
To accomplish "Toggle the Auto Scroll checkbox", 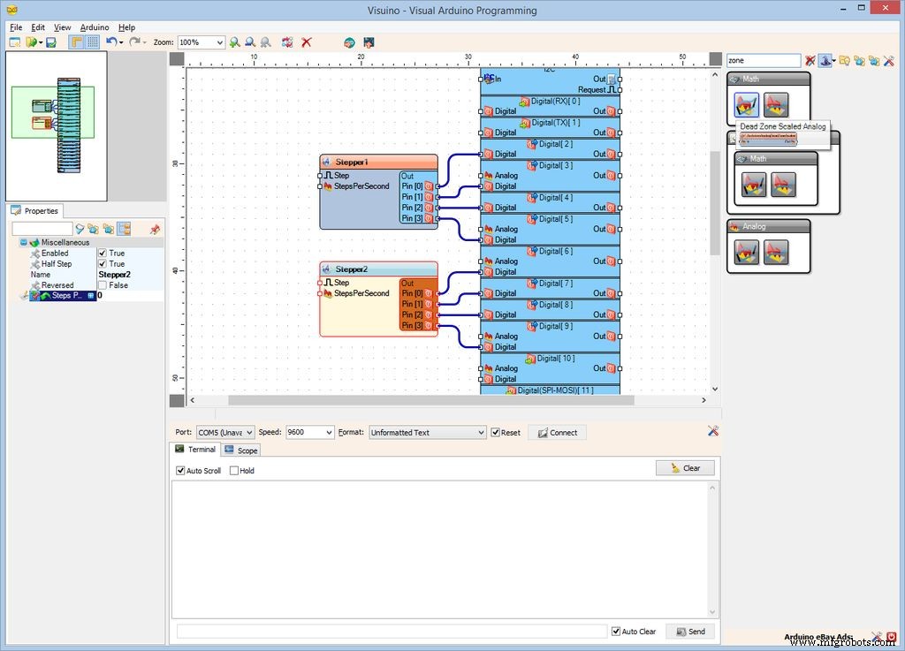I will coord(182,470).
